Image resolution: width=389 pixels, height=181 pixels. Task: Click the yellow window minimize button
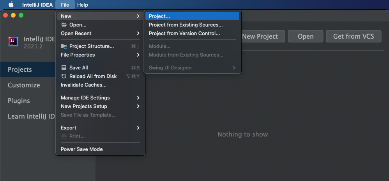(x=13, y=15)
